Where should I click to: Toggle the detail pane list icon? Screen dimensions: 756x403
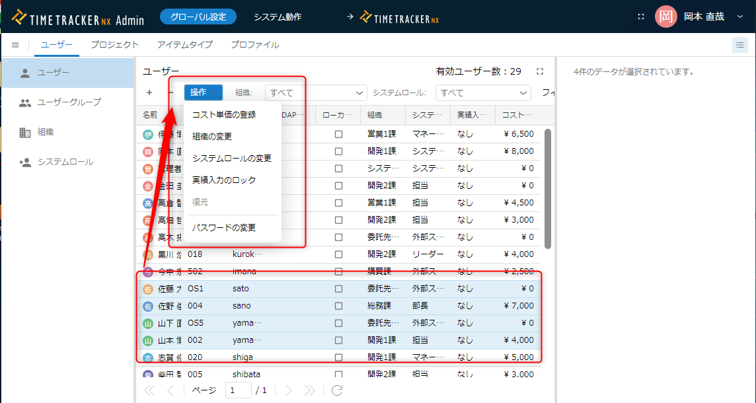point(739,45)
